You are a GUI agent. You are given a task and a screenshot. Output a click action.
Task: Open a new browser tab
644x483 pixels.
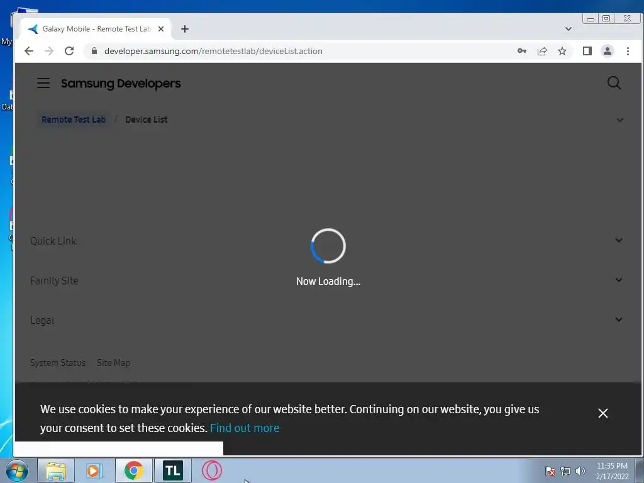coord(185,29)
